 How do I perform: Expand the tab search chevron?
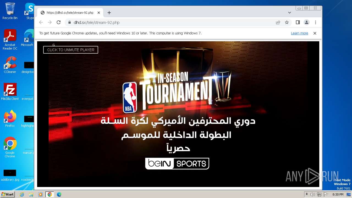290,13
